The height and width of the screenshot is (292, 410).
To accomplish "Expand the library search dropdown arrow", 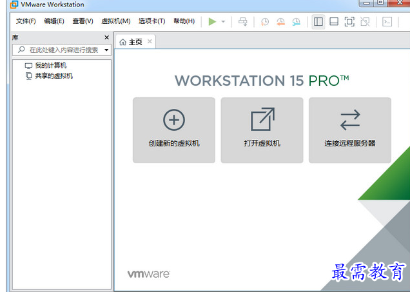I will click(x=106, y=50).
